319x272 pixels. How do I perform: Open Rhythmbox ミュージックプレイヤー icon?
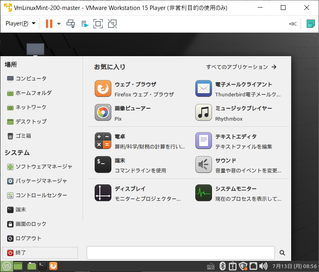(x=204, y=112)
